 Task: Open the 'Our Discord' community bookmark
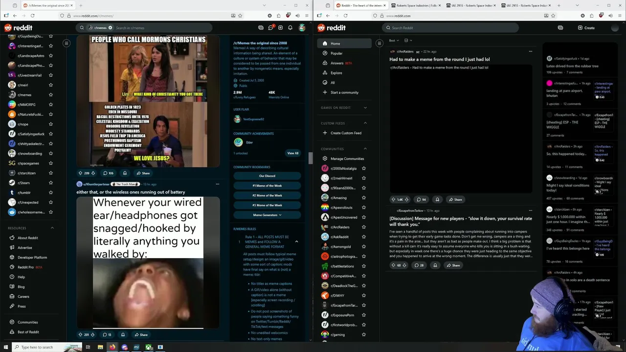[267, 176]
